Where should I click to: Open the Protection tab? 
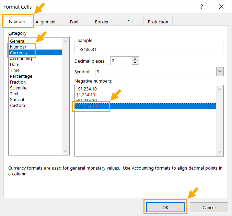(x=158, y=22)
